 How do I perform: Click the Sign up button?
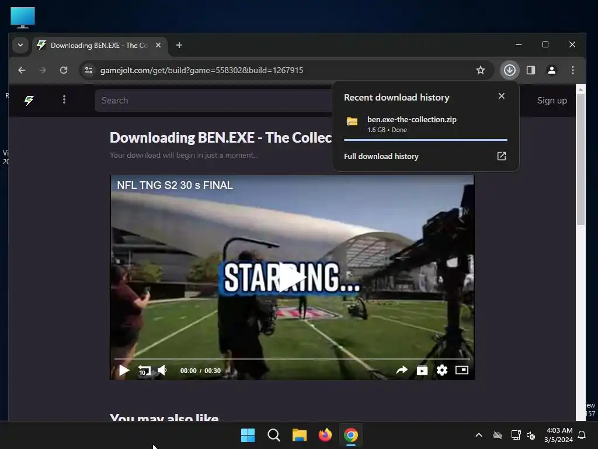552,101
